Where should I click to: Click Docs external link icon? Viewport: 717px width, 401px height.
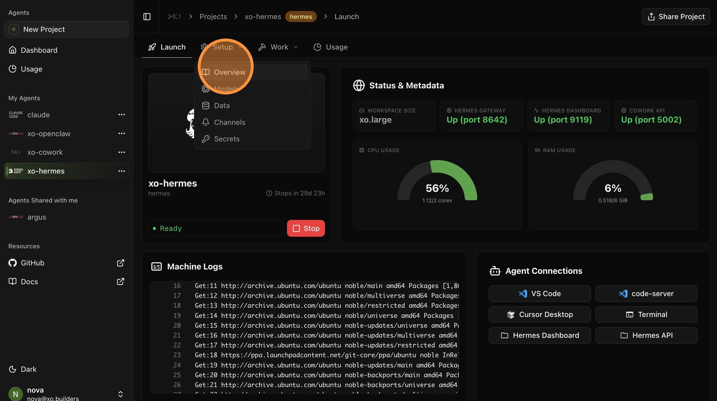tap(120, 282)
